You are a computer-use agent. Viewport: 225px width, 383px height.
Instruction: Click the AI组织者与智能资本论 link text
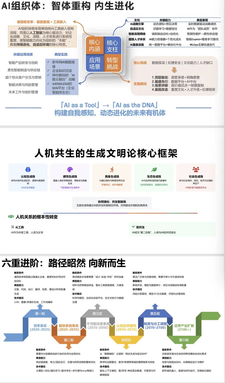(x=196, y=188)
